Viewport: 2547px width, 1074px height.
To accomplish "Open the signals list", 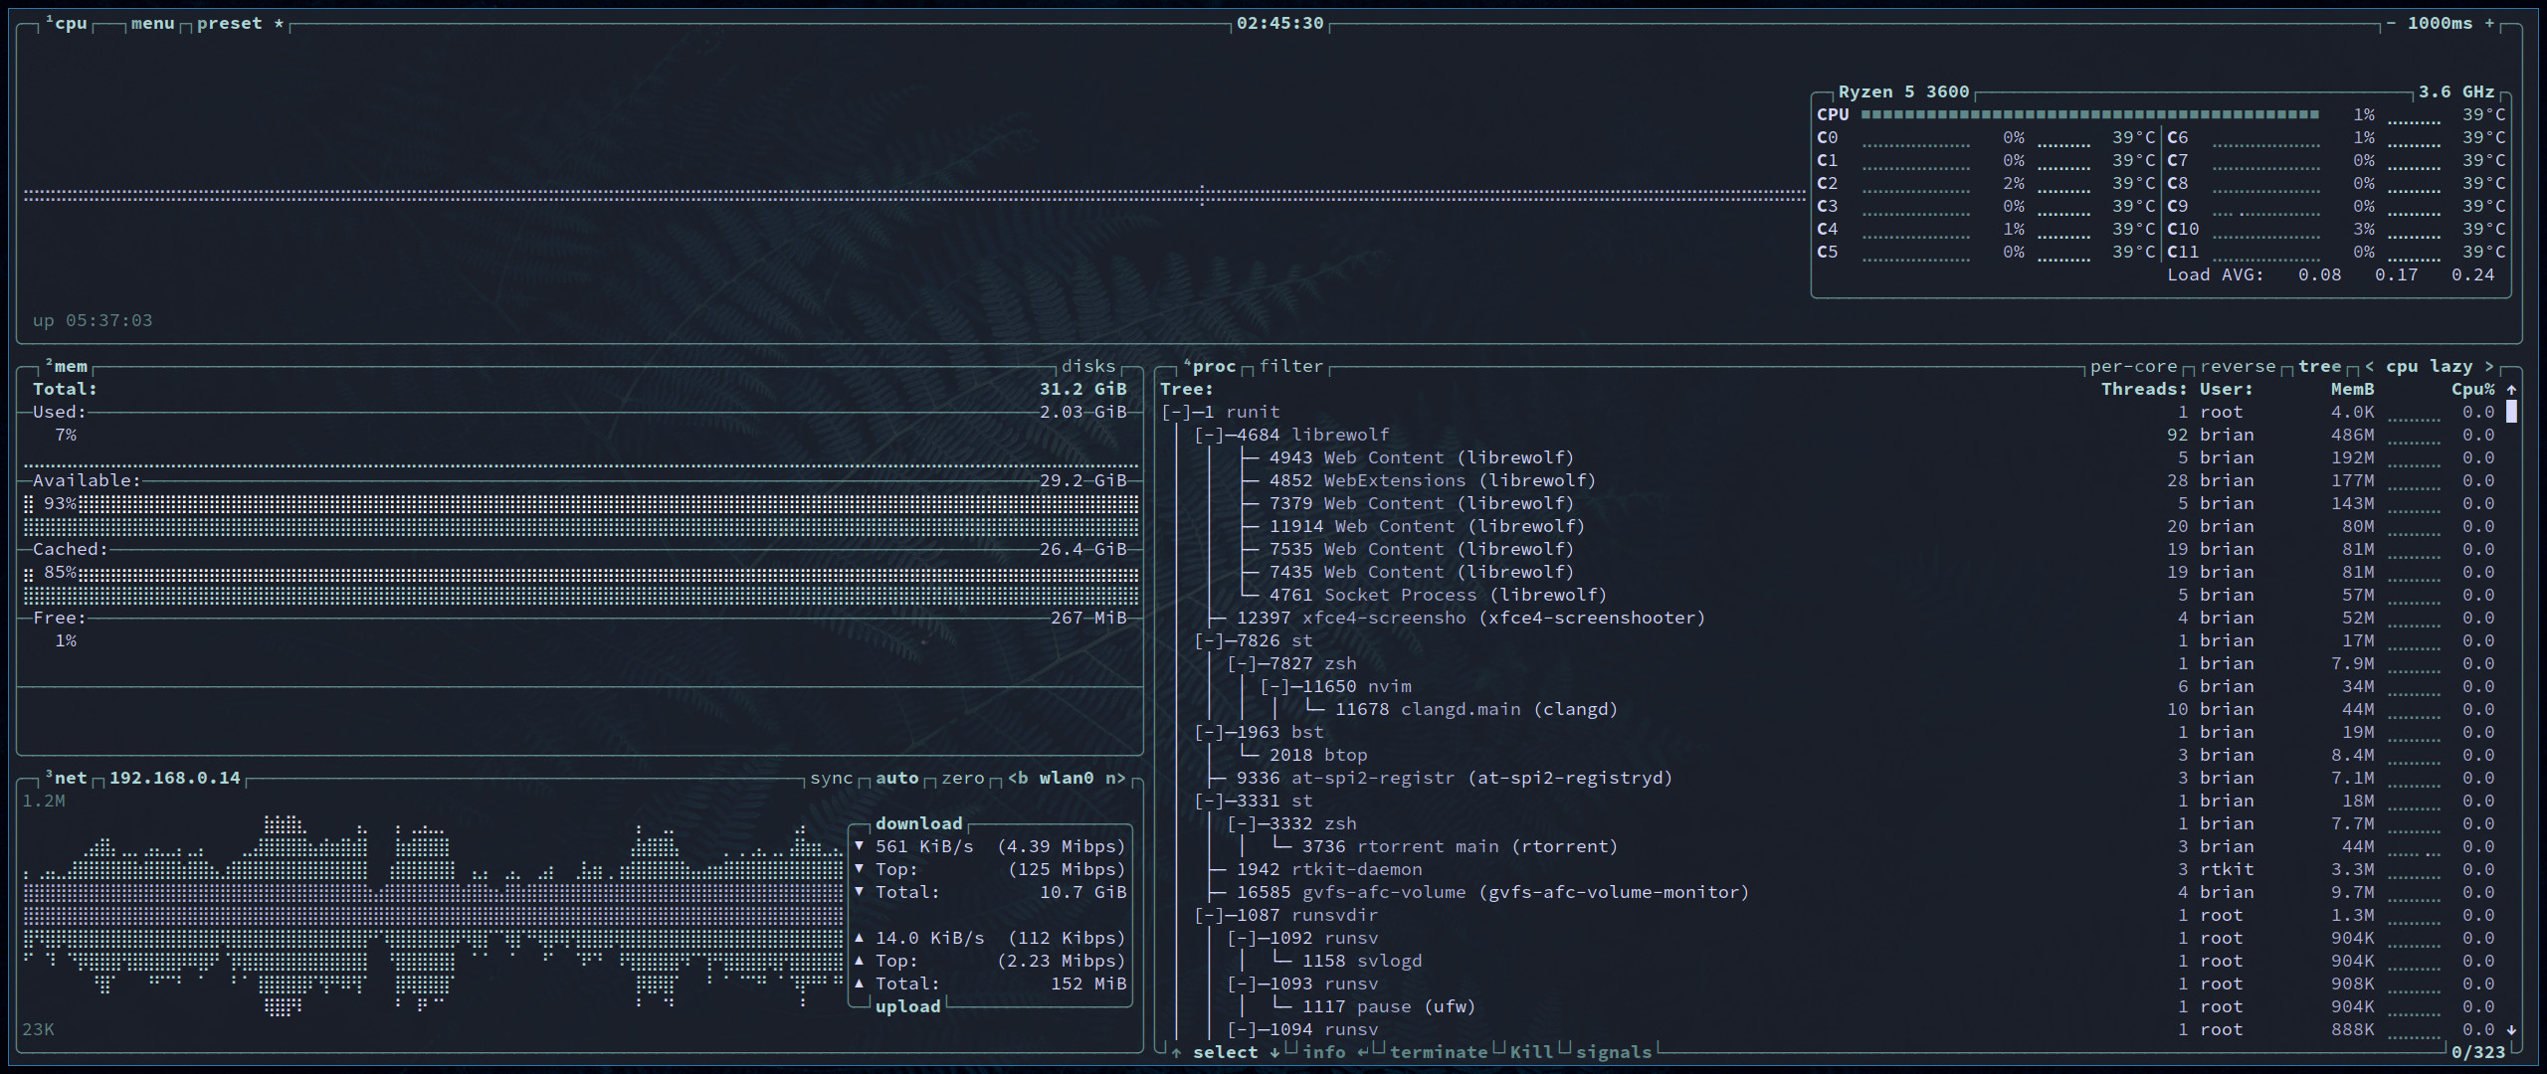I will (1614, 1052).
